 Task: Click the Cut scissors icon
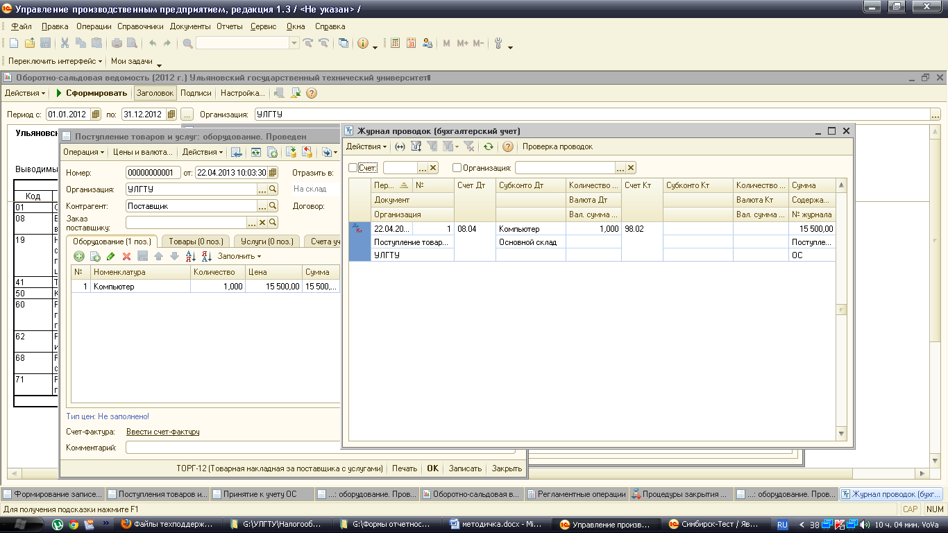point(65,43)
